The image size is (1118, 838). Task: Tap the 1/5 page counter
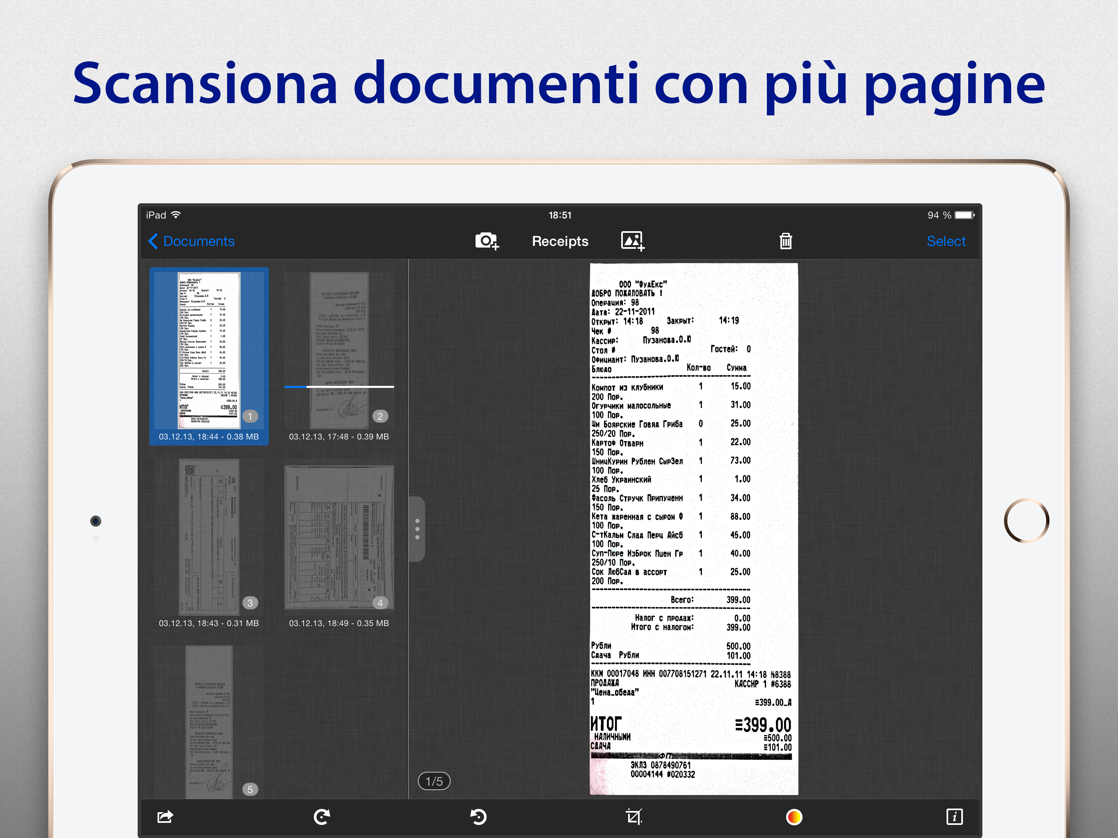click(x=434, y=781)
